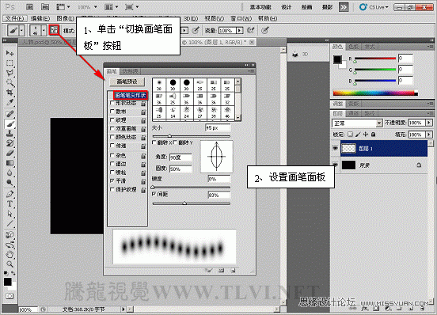This screenshot has width=437, height=315.
Task: Open the 不透明度 opacity slider arrow
Action: tap(429, 123)
